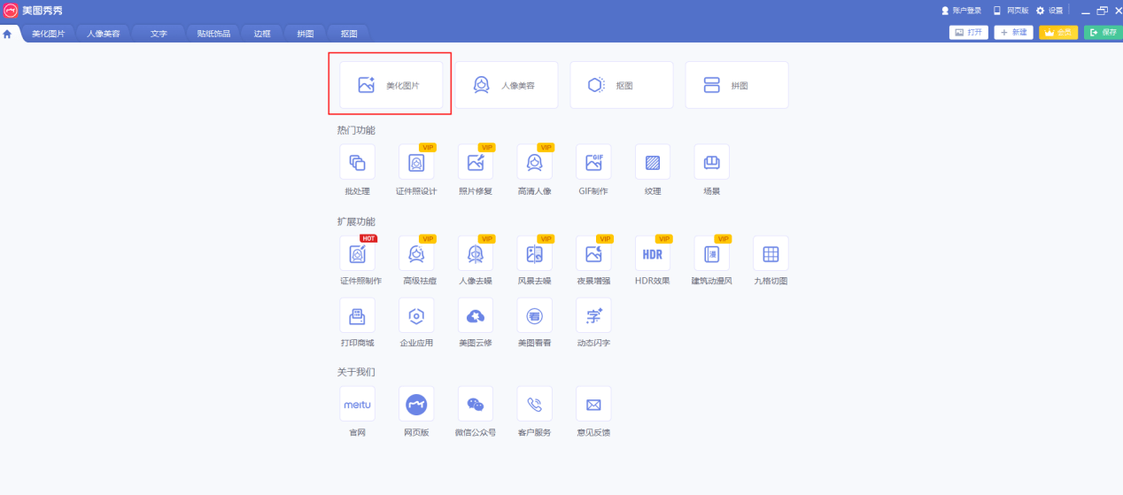The height and width of the screenshot is (495, 1123).
Task: Go to the home tab icon
Action: (x=8, y=34)
